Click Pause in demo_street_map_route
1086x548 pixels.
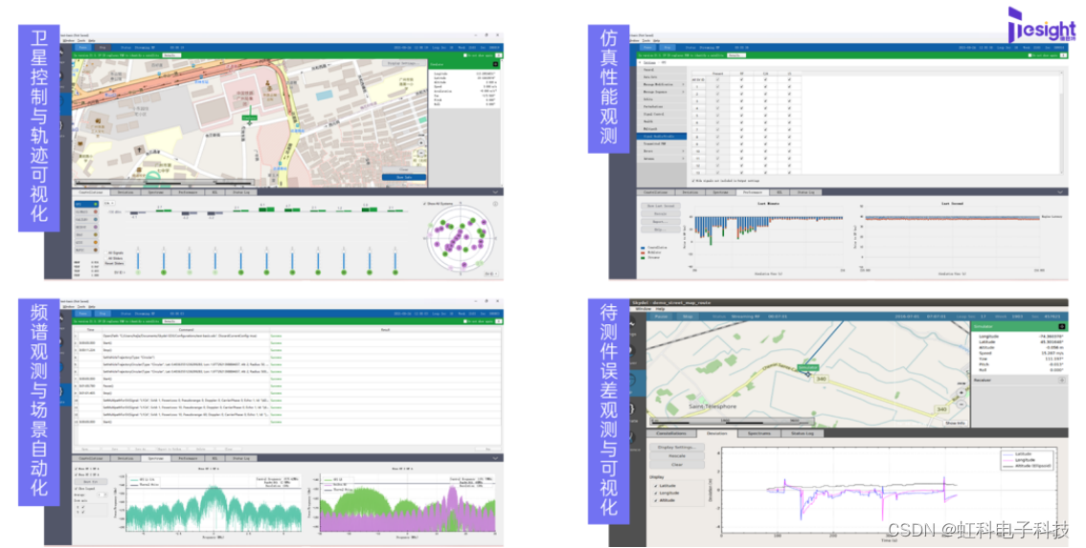click(662, 317)
